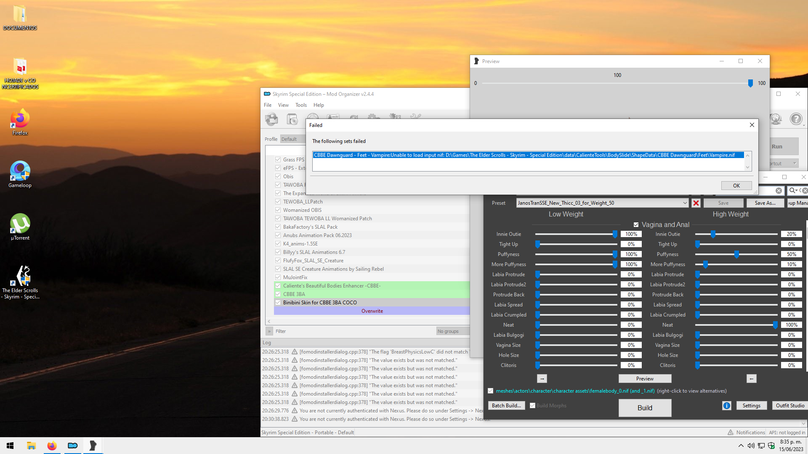808x454 pixels.
Task: Uncheck the MuJointFix mod
Action: tap(278, 277)
